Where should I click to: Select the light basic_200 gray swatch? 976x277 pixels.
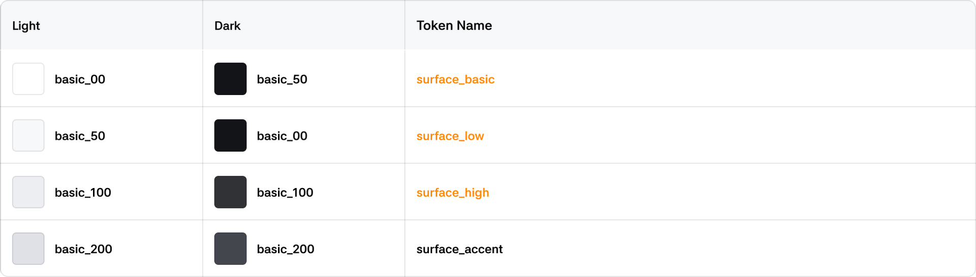(28, 249)
